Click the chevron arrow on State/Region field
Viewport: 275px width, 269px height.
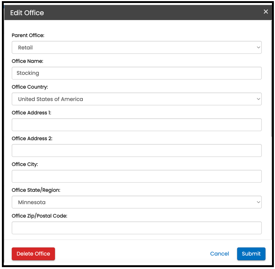click(x=258, y=202)
